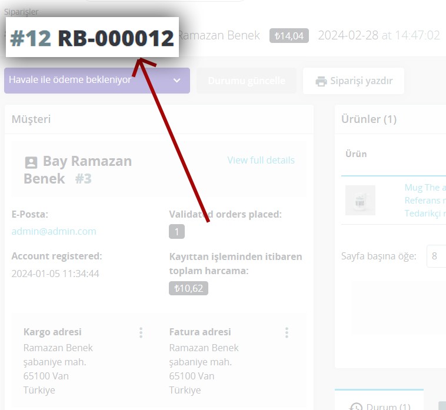Image resolution: width=446 pixels, height=410 pixels.
Task: Click the customer profile icon beside Bay Ramazan
Action: click(x=31, y=162)
